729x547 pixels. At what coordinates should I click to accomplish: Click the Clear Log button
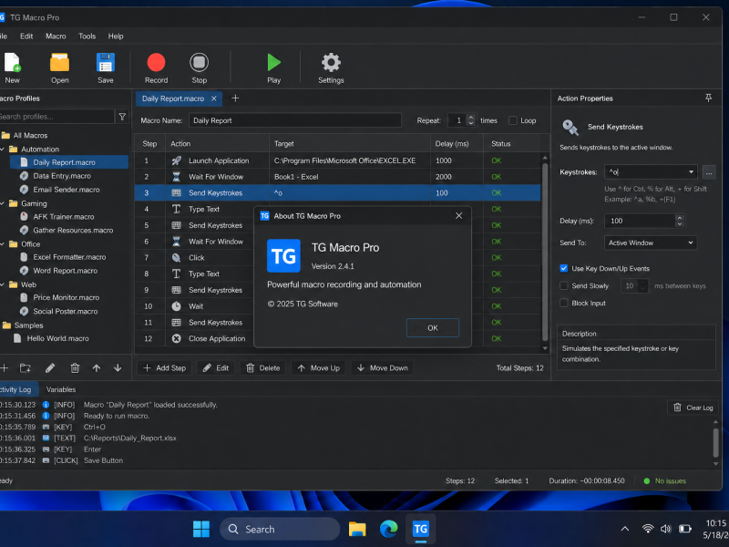pos(693,408)
